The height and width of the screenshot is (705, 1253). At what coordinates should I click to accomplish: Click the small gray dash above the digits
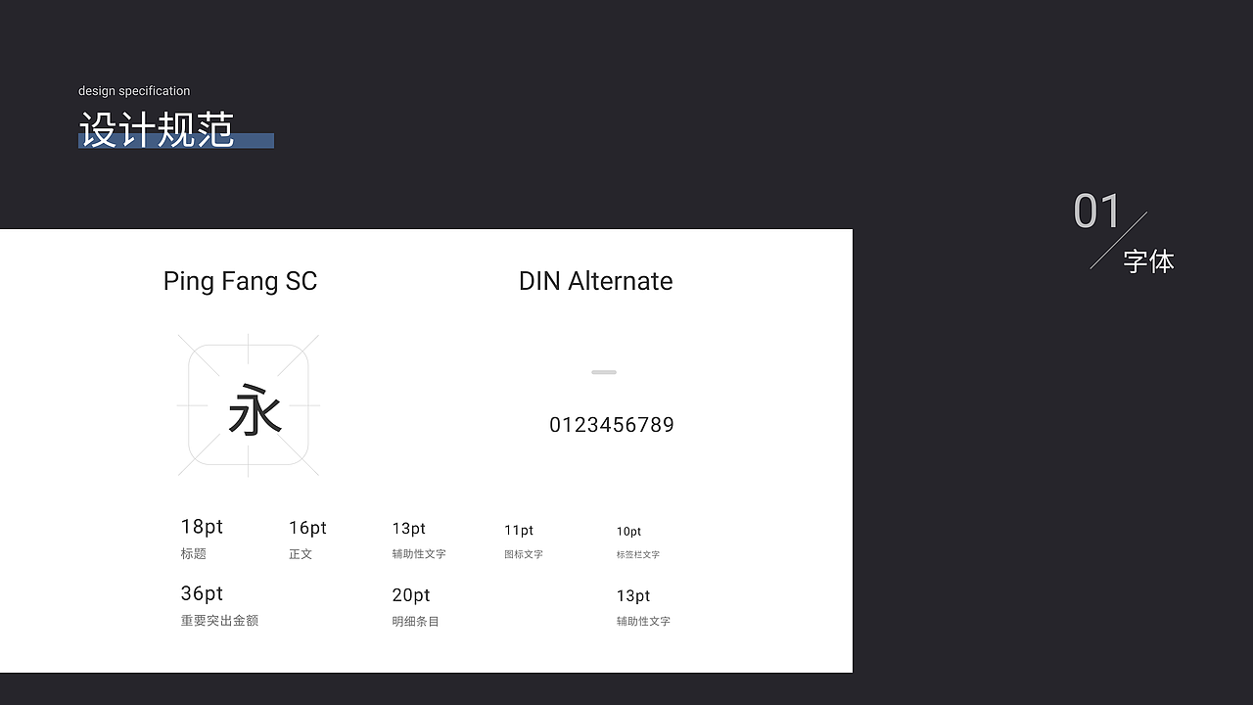pyautogui.click(x=604, y=372)
